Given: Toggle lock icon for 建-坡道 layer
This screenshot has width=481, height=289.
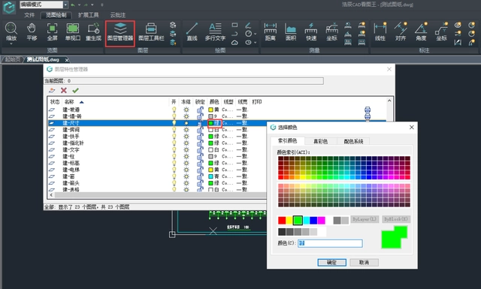Looking at the screenshot, I should 200,110.
